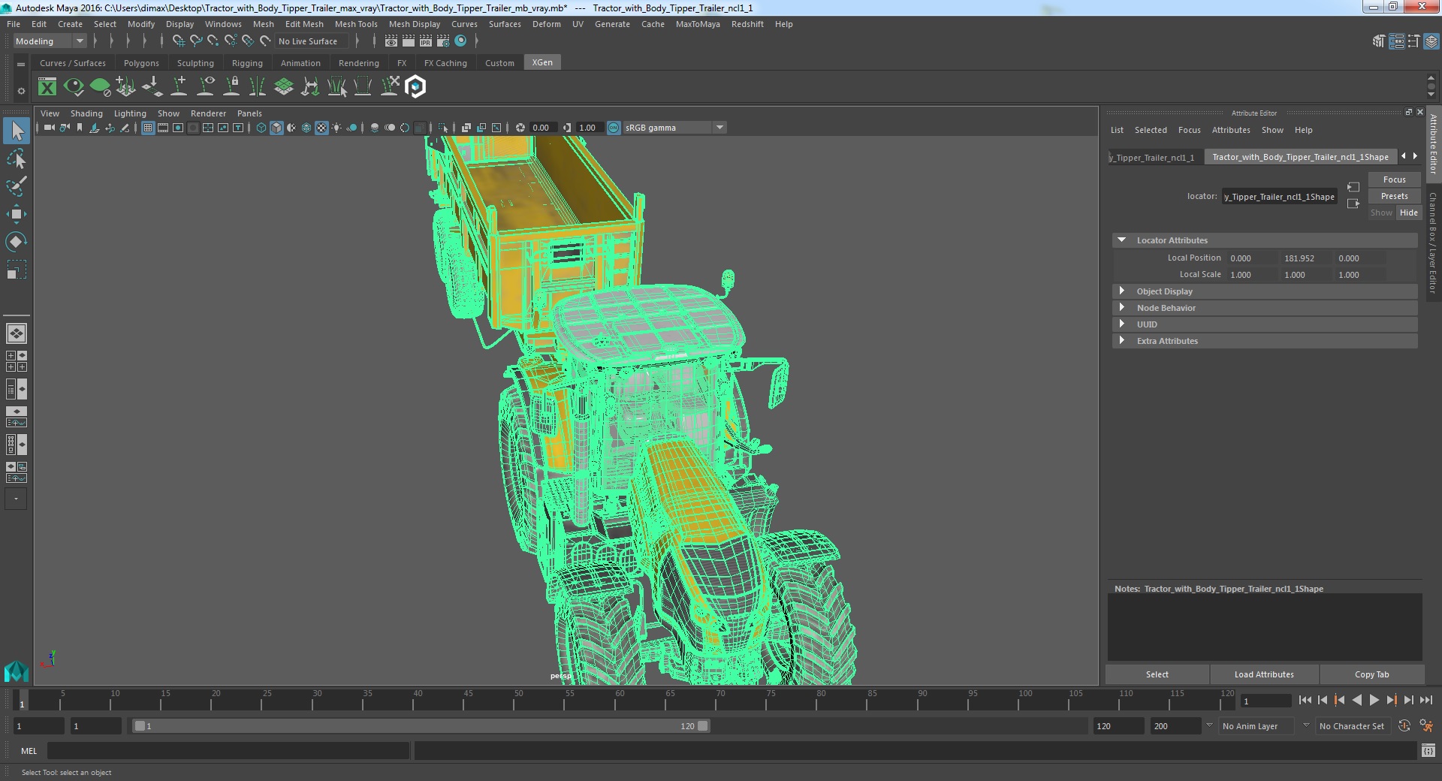Expand the Node Behavior section
Image resolution: width=1442 pixels, height=781 pixels.
pos(1121,308)
